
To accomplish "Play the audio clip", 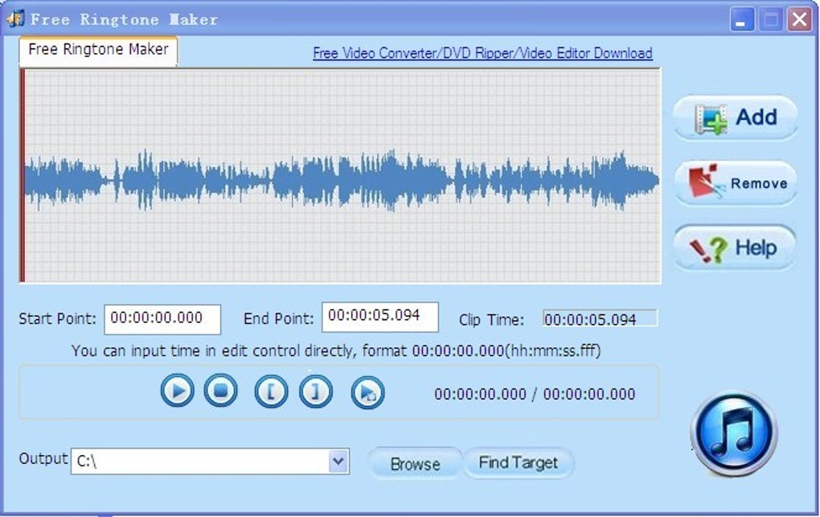I will pos(178,391).
